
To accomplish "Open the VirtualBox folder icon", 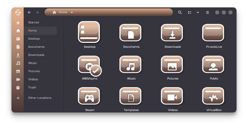I will point(213,96).
